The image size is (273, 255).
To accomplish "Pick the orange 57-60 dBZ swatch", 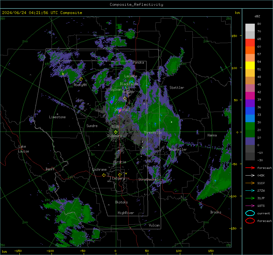I will [x=250, y=50].
